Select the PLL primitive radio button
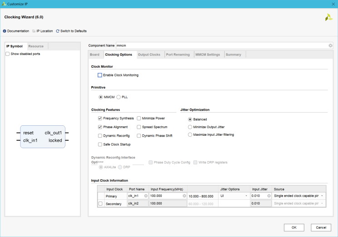This screenshot has height=237, width=338. pos(119,97)
